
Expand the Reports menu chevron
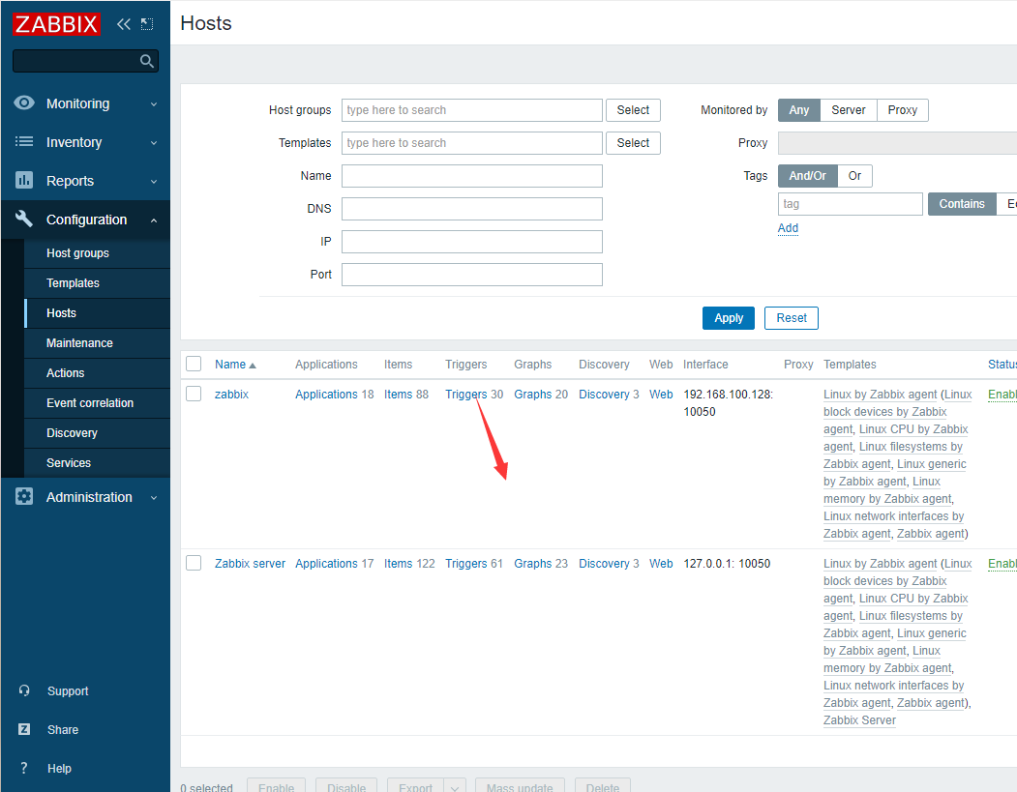154,182
